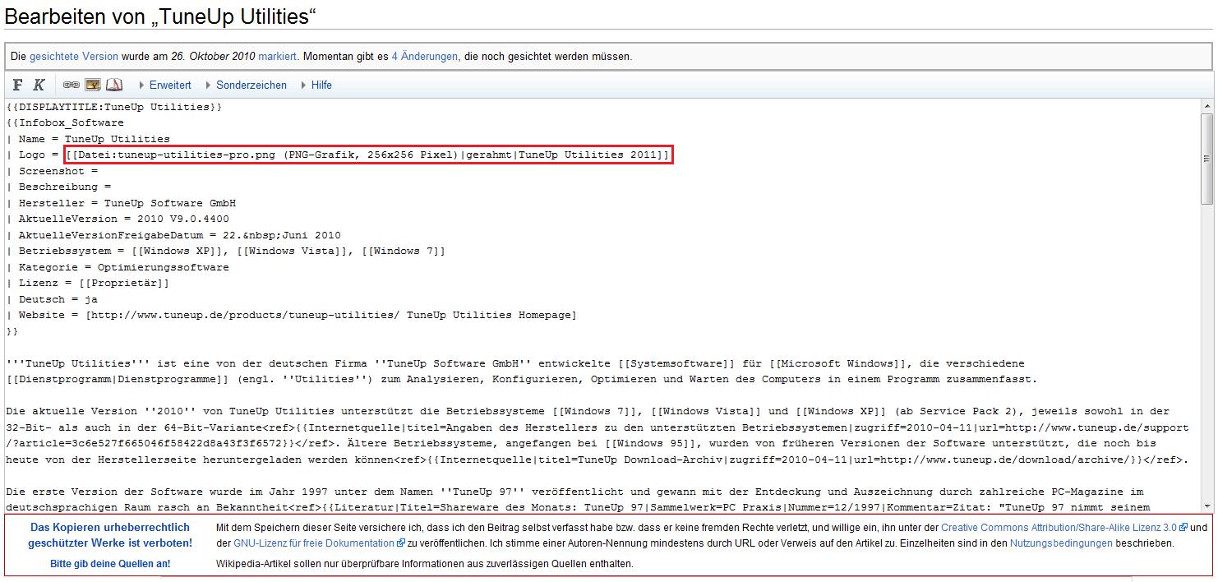Insert an embedded file using the picture icon
This screenshot has height=582, width=1218.
(x=93, y=85)
